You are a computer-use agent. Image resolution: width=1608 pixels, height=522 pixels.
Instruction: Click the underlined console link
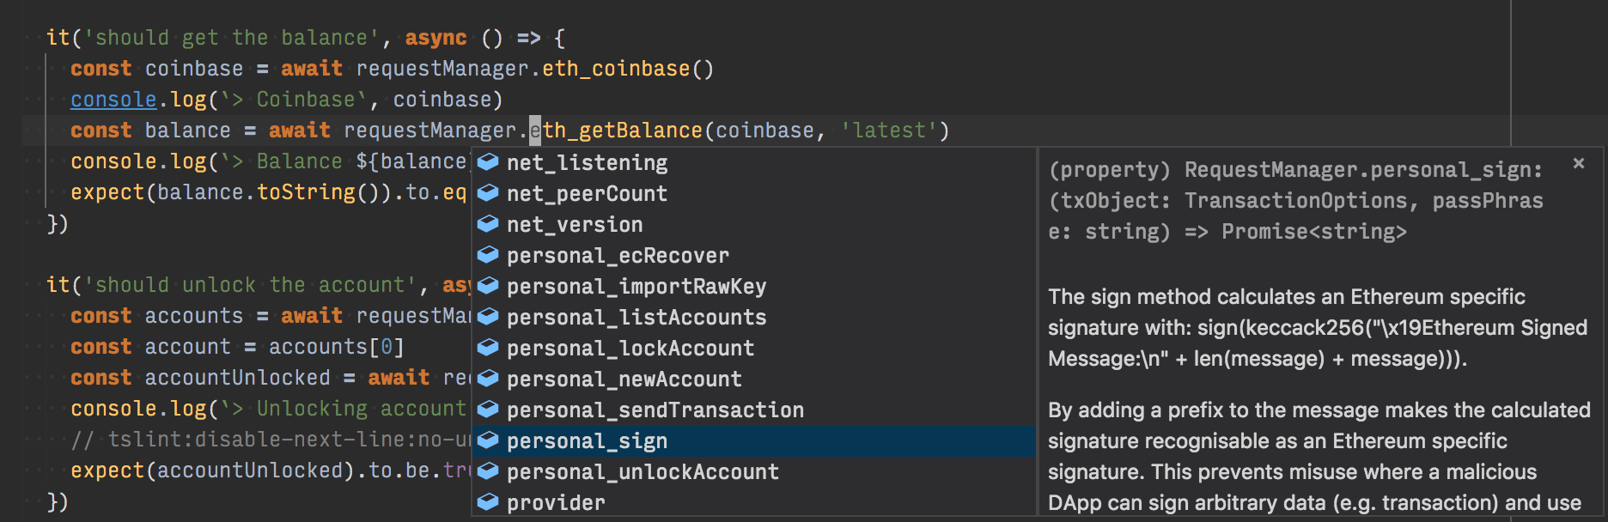click(113, 100)
